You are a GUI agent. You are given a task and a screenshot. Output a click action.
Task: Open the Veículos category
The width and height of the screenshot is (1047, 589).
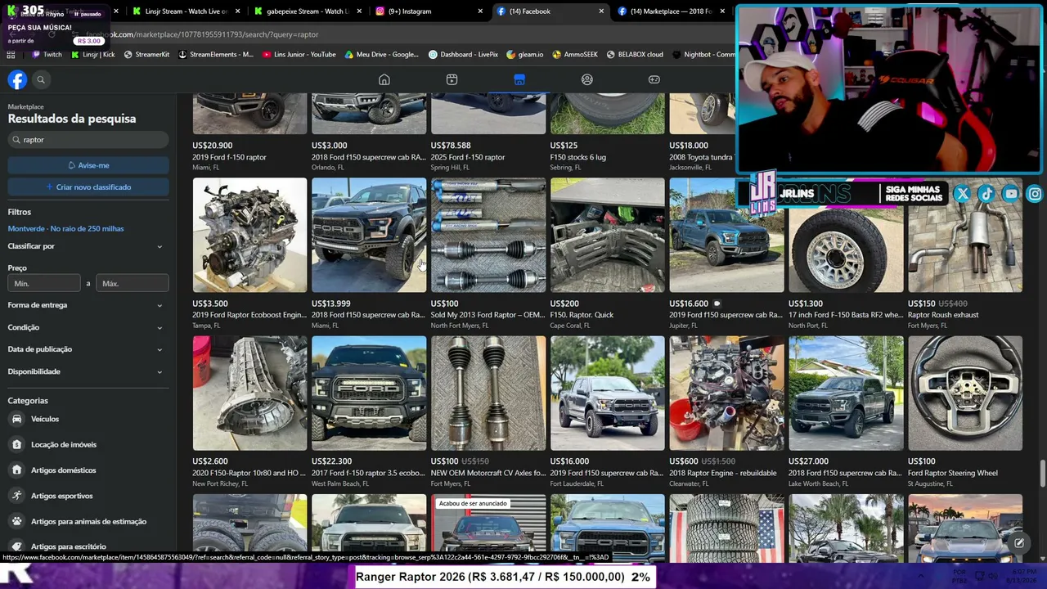point(87,419)
